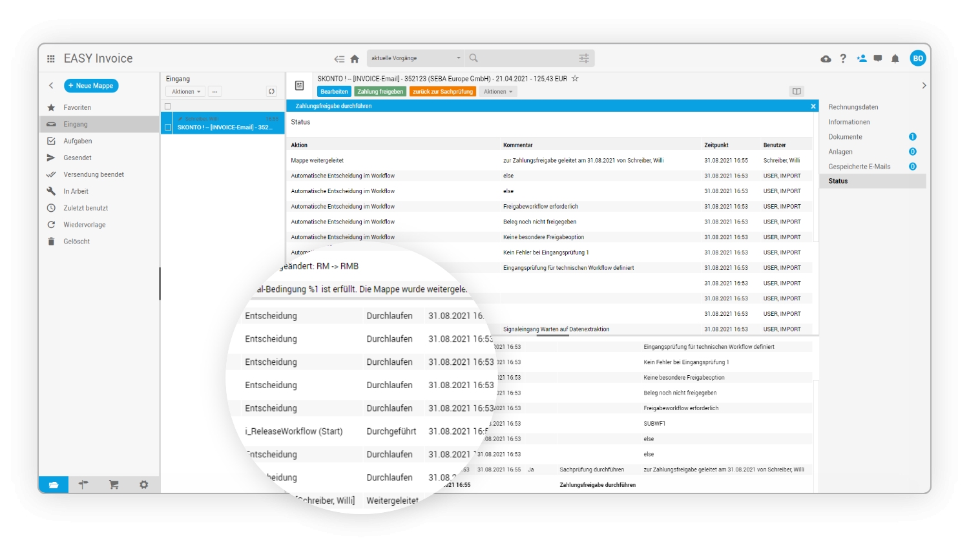The width and height of the screenshot is (969, 538).
Task: Go to the home icon
Action: [x=355, y=59]
